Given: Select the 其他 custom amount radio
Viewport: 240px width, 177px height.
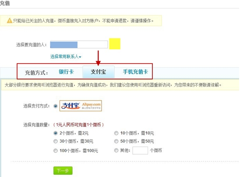Looking at the screenshot, I should click(116, 150).
